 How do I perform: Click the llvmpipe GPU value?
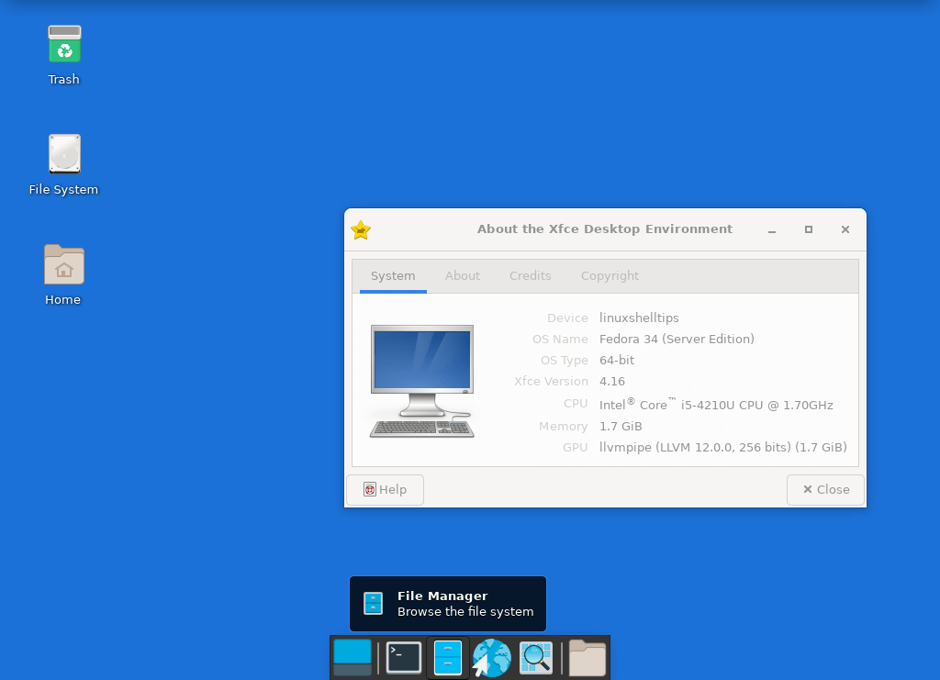[723, 448]
